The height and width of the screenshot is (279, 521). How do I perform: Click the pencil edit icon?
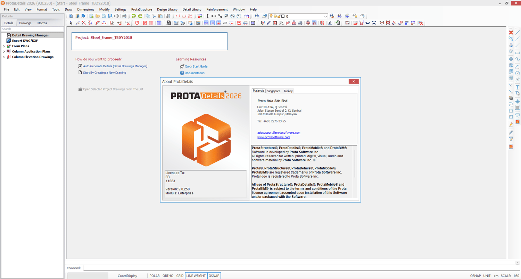(511, 124)
